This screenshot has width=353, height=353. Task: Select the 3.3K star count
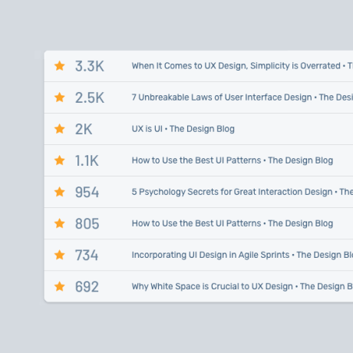(90, 66)
